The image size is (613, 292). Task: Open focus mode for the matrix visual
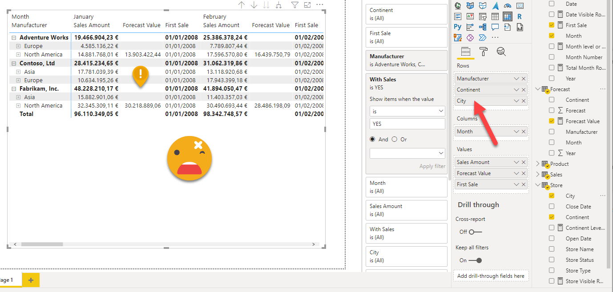307,5
